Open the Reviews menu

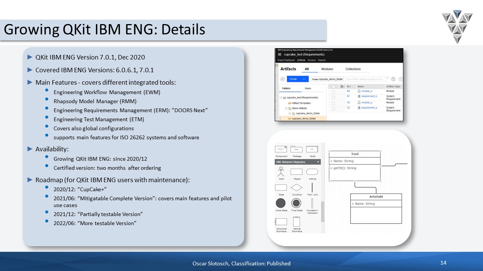tap(312, 60)
